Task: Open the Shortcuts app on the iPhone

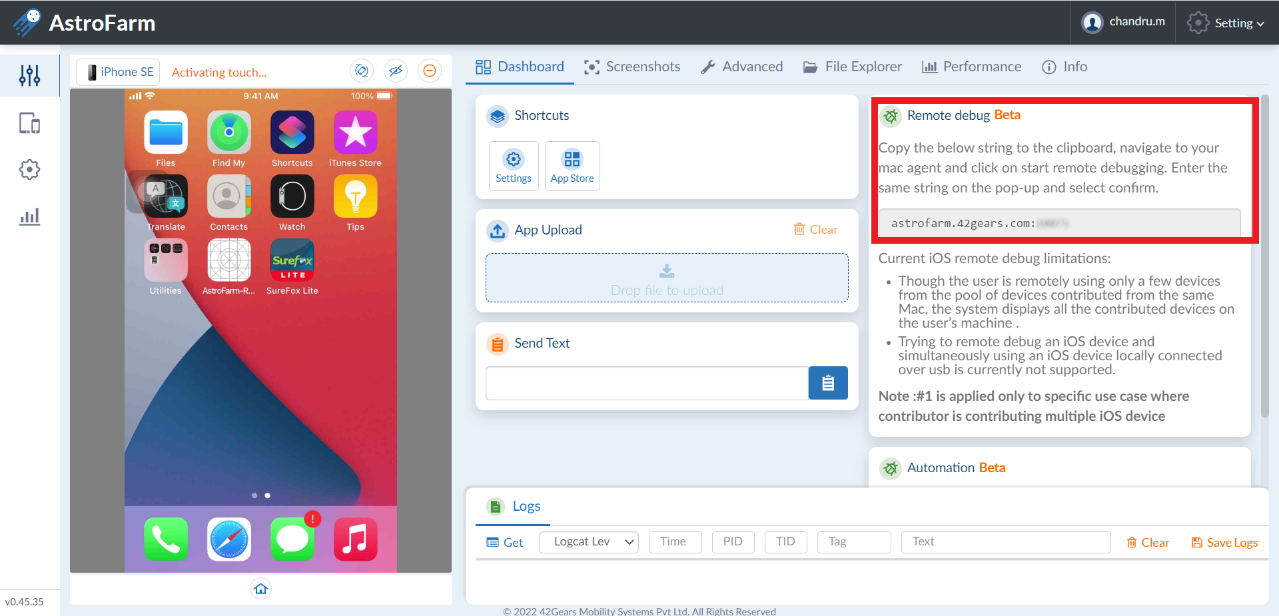Action: 292,132
